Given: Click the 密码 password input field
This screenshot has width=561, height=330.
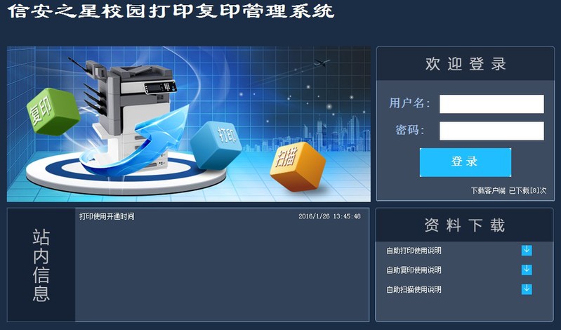Looking at the screenshot, I should coord(491,131).
